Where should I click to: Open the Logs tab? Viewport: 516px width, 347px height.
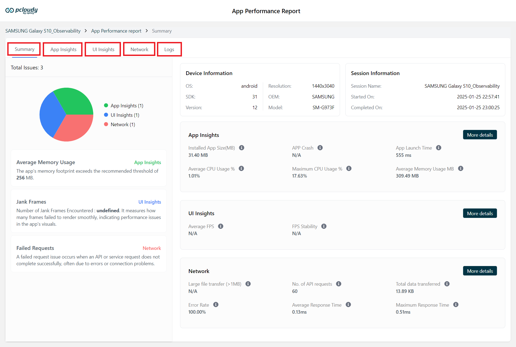click(x=169, y=49)
